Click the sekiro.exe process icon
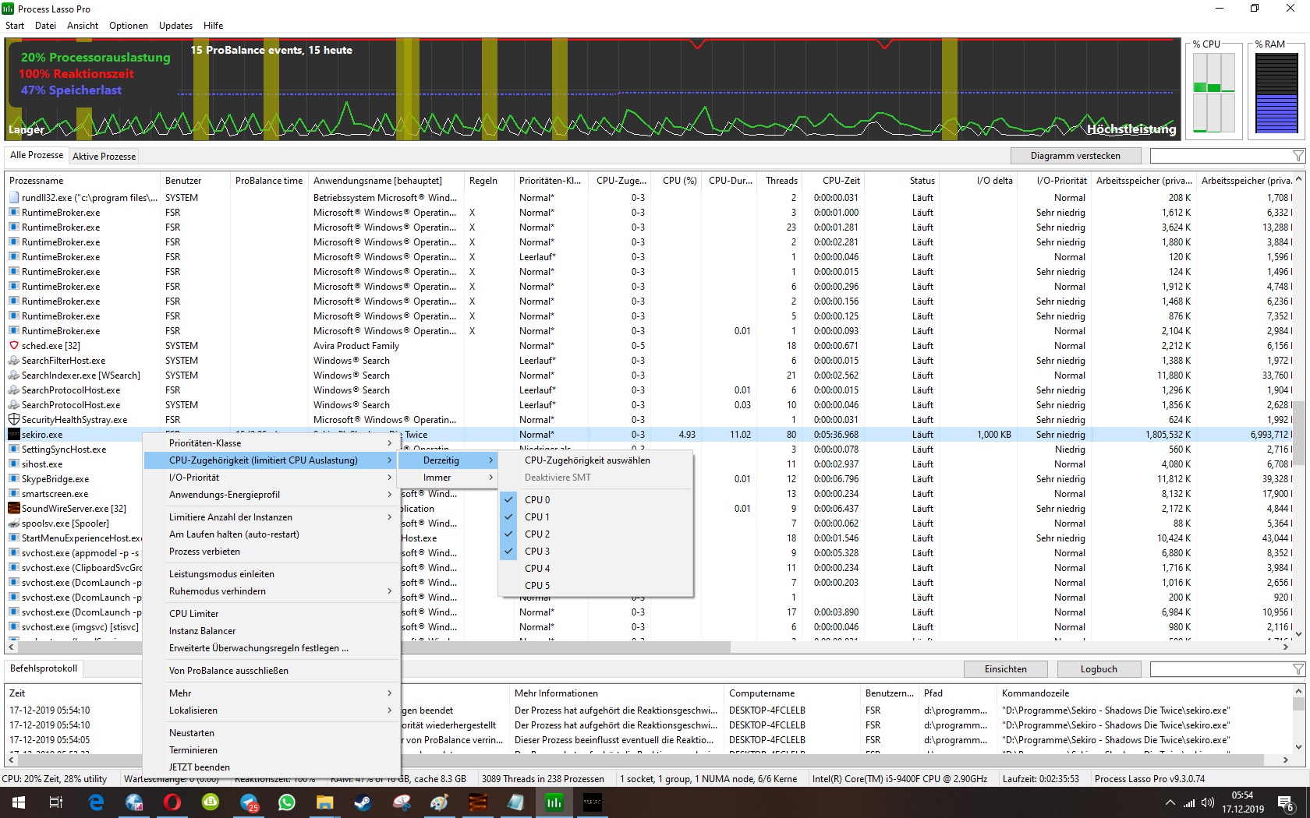The image size is (1310, 818). pyautogui.click(x=14, y=435)
